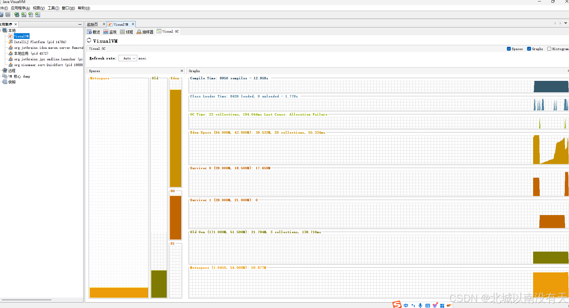Open the Sogou soft keyboard icon
This screenshot has width=569, height=308.
428,306
